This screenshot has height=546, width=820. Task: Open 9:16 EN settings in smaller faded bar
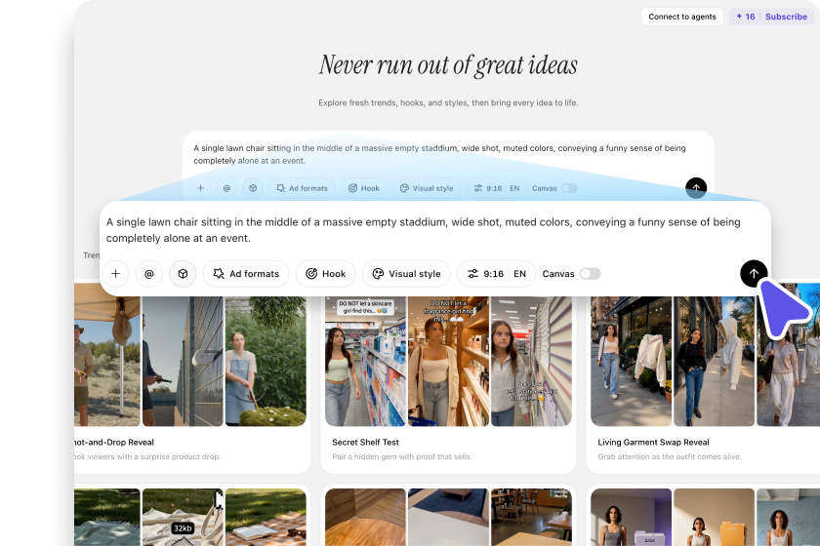(496, 188)
